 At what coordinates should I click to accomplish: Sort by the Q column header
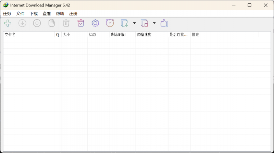click(x=58, y=35)
